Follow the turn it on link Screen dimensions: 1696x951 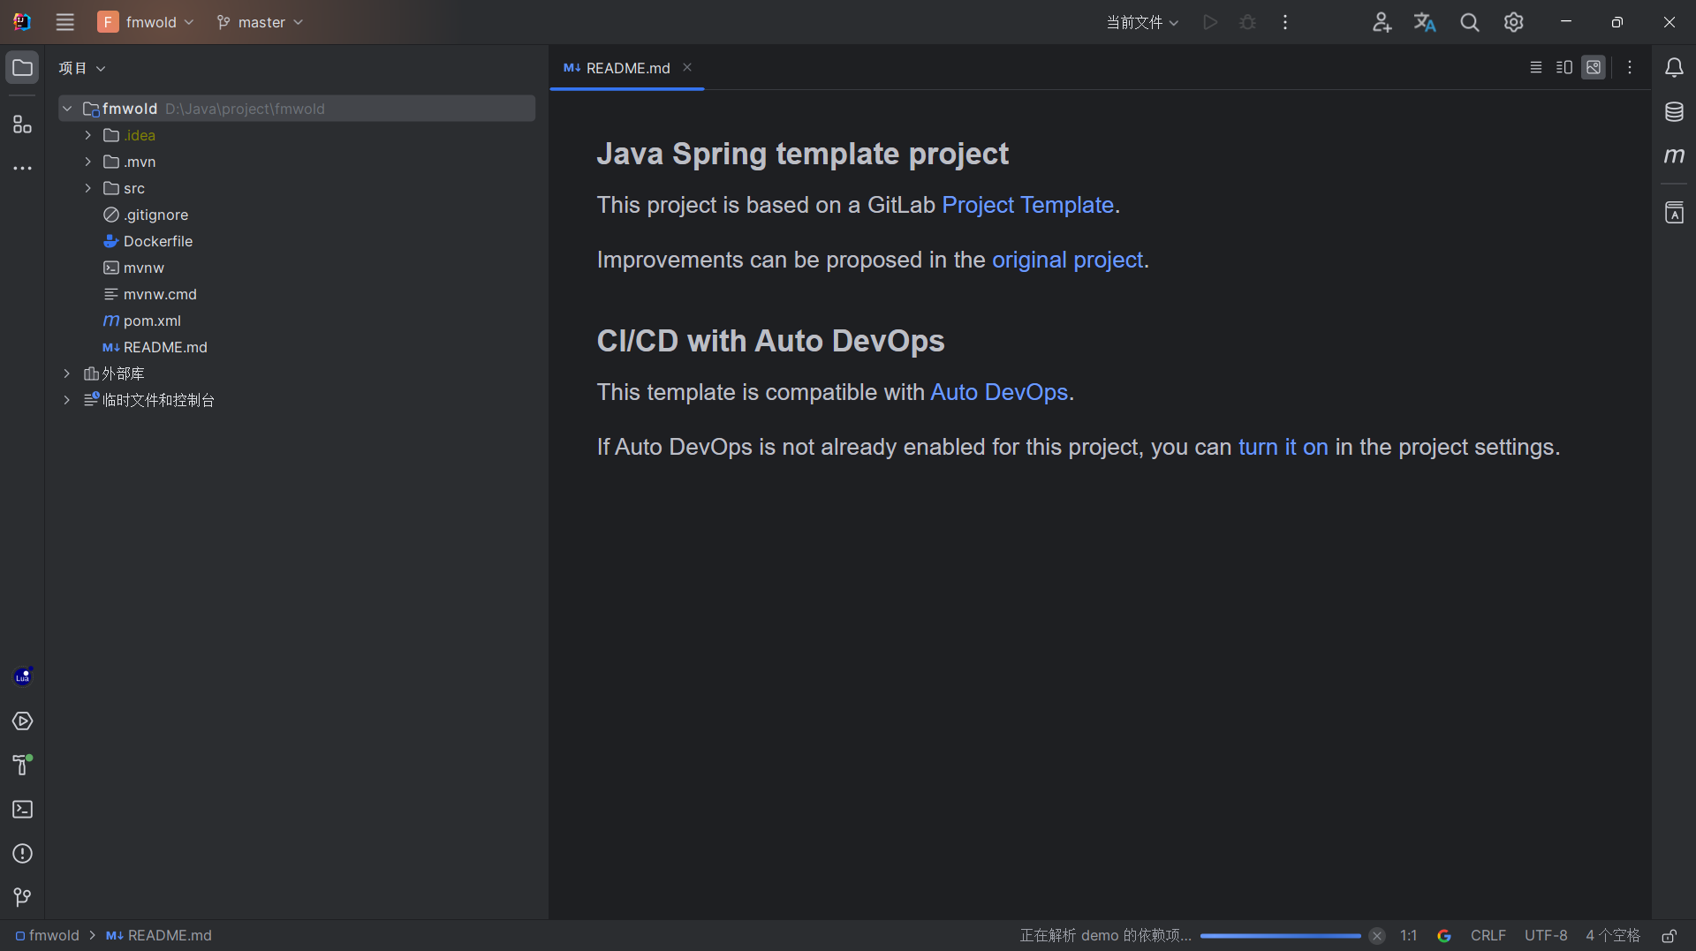(x=1283, y=447)
